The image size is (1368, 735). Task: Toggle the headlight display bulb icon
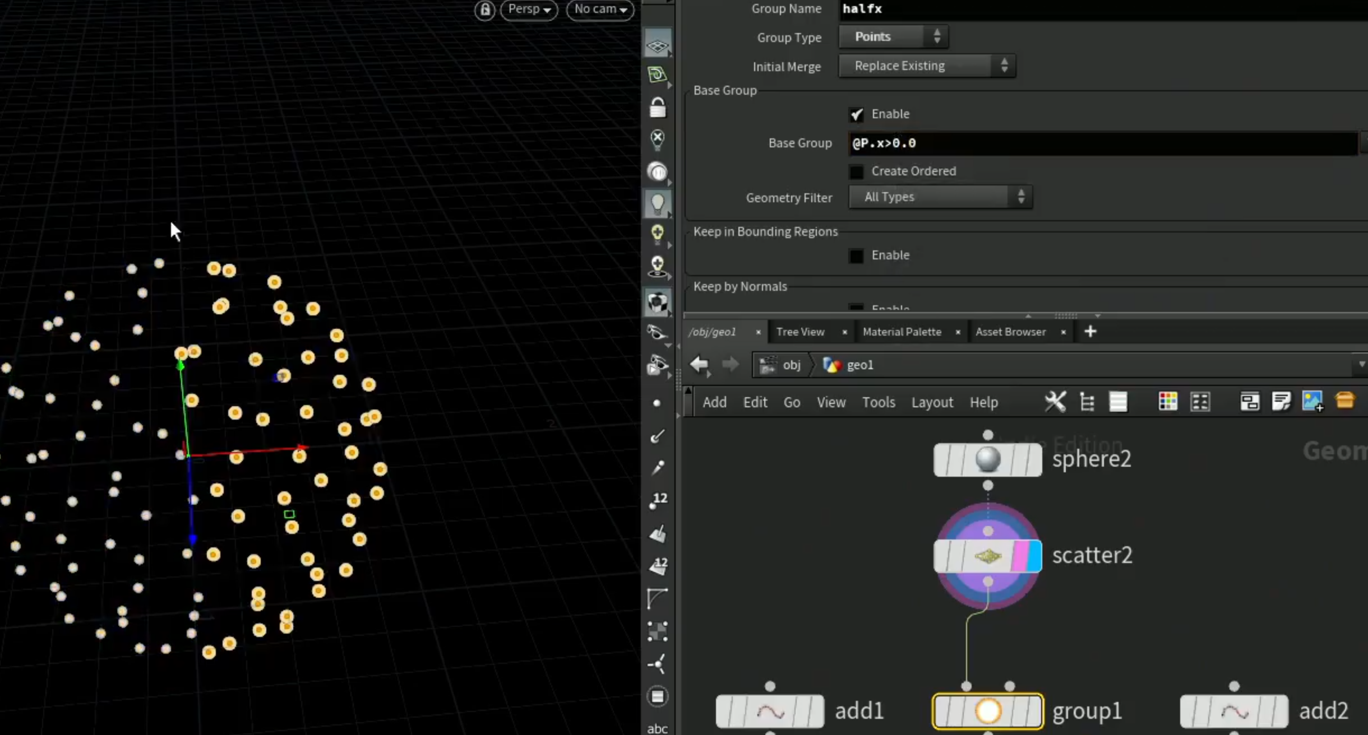pos(658,203)
